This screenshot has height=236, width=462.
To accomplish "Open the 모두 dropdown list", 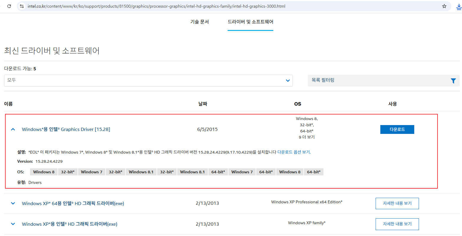I will (x=148, y=81).
